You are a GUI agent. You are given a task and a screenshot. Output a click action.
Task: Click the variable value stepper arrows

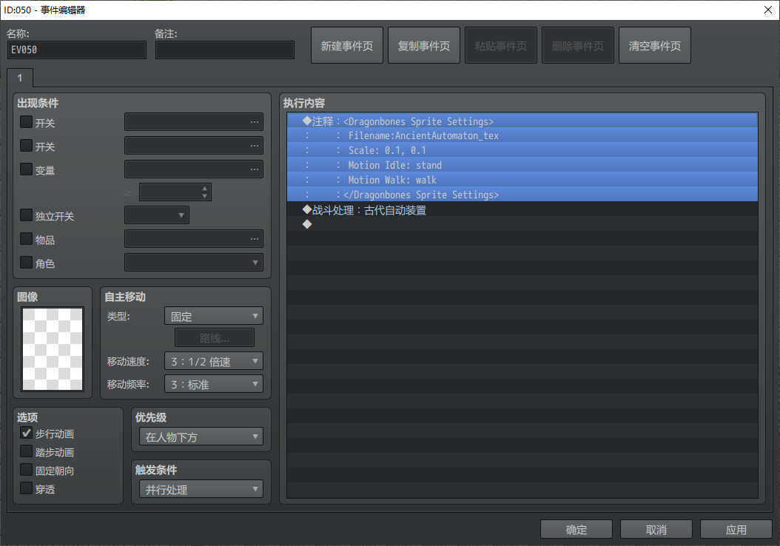point(204,192)
